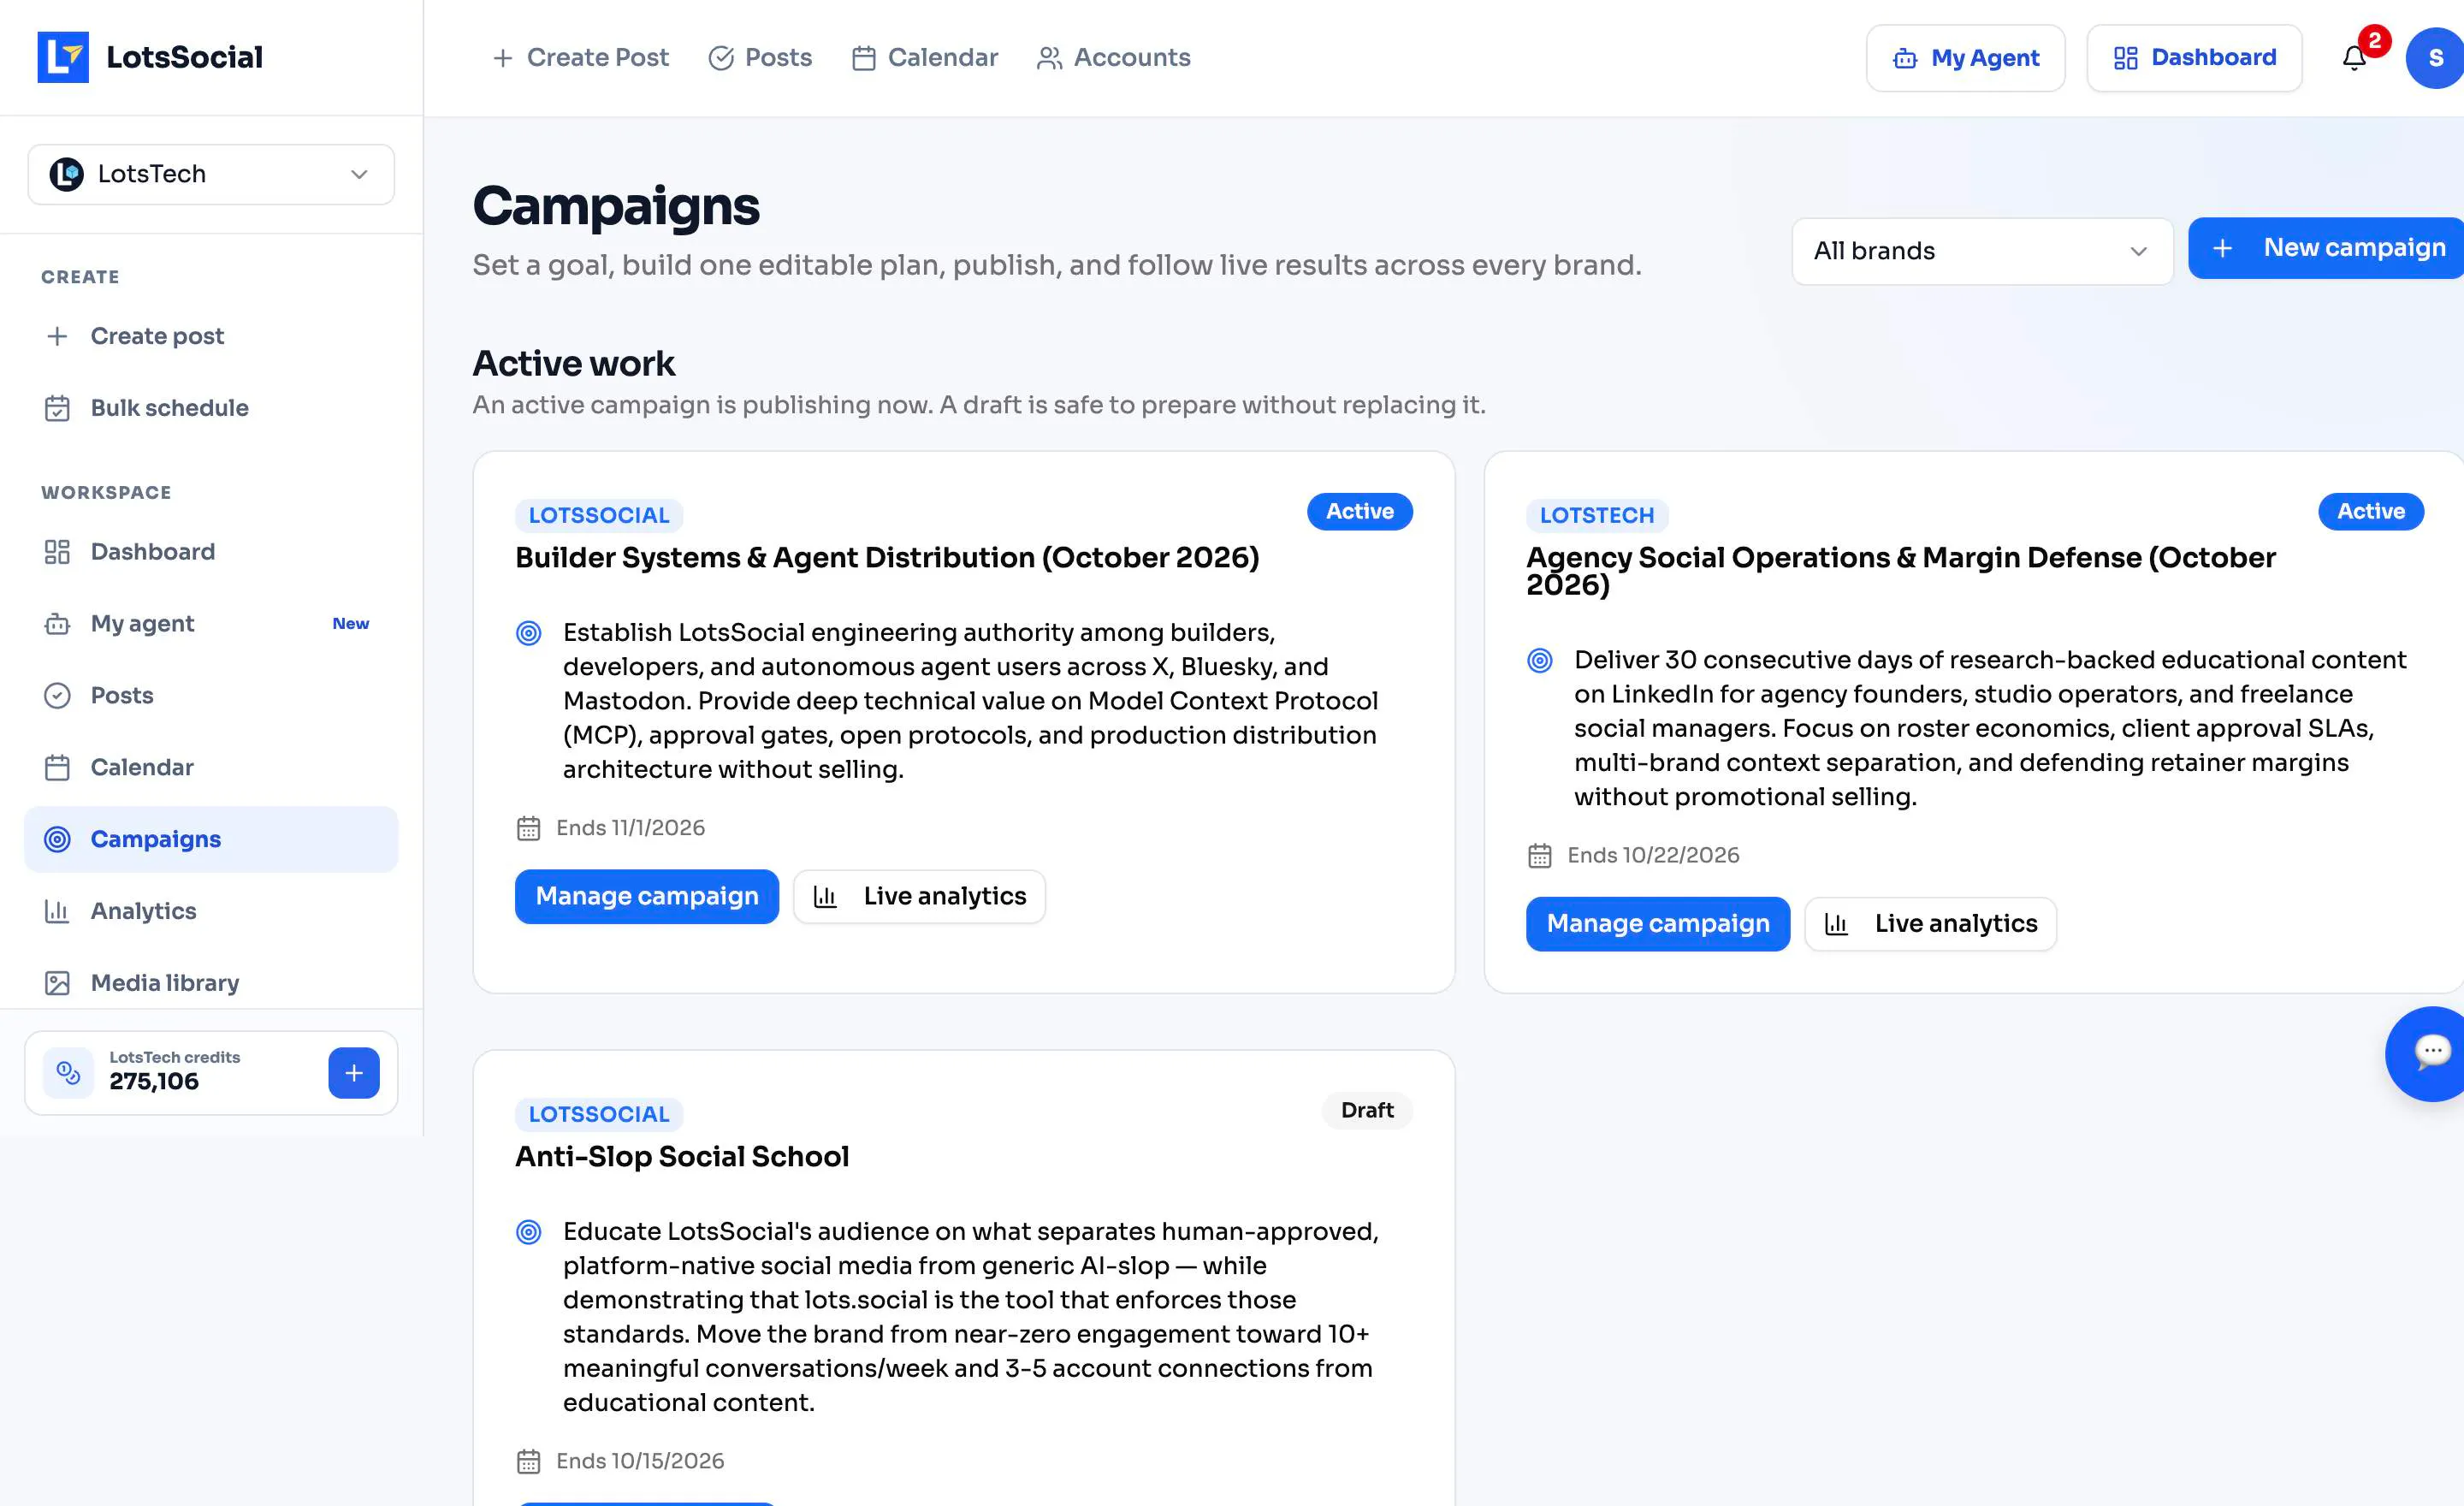
Task: Open Calendar from the top navigation
Action: pyautogui.click(x=925, y=58)
